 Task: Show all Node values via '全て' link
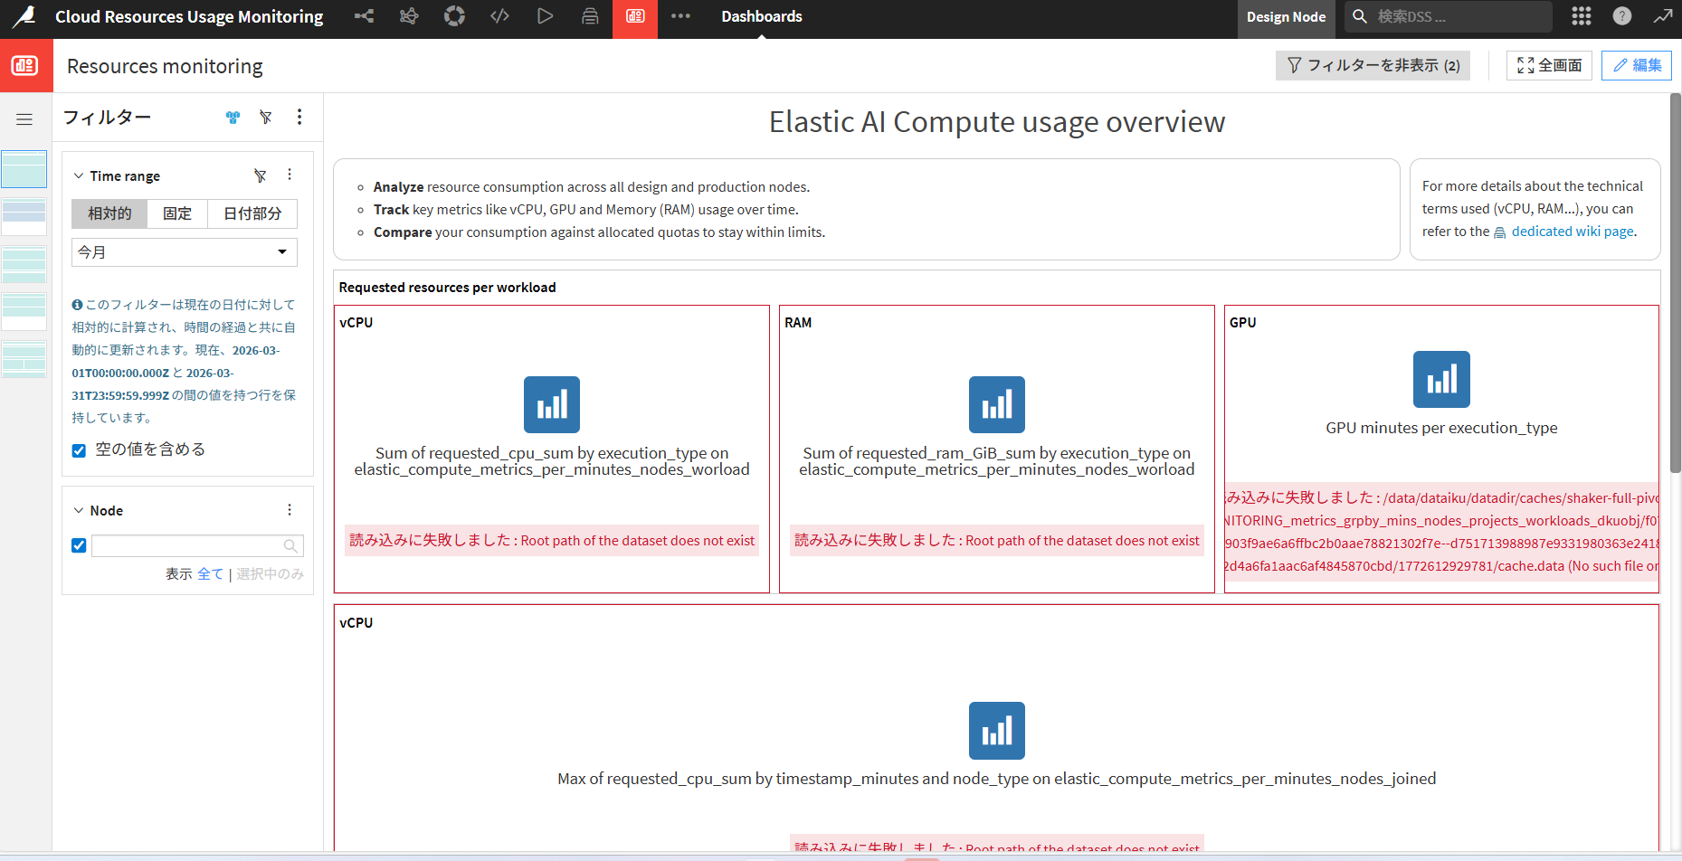point(210,574)
